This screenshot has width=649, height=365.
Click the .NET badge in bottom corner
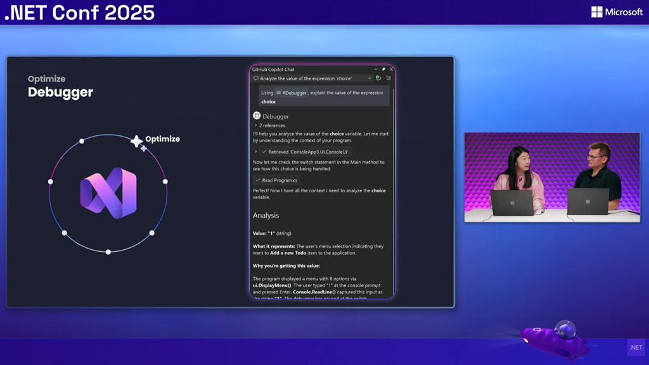635,347
